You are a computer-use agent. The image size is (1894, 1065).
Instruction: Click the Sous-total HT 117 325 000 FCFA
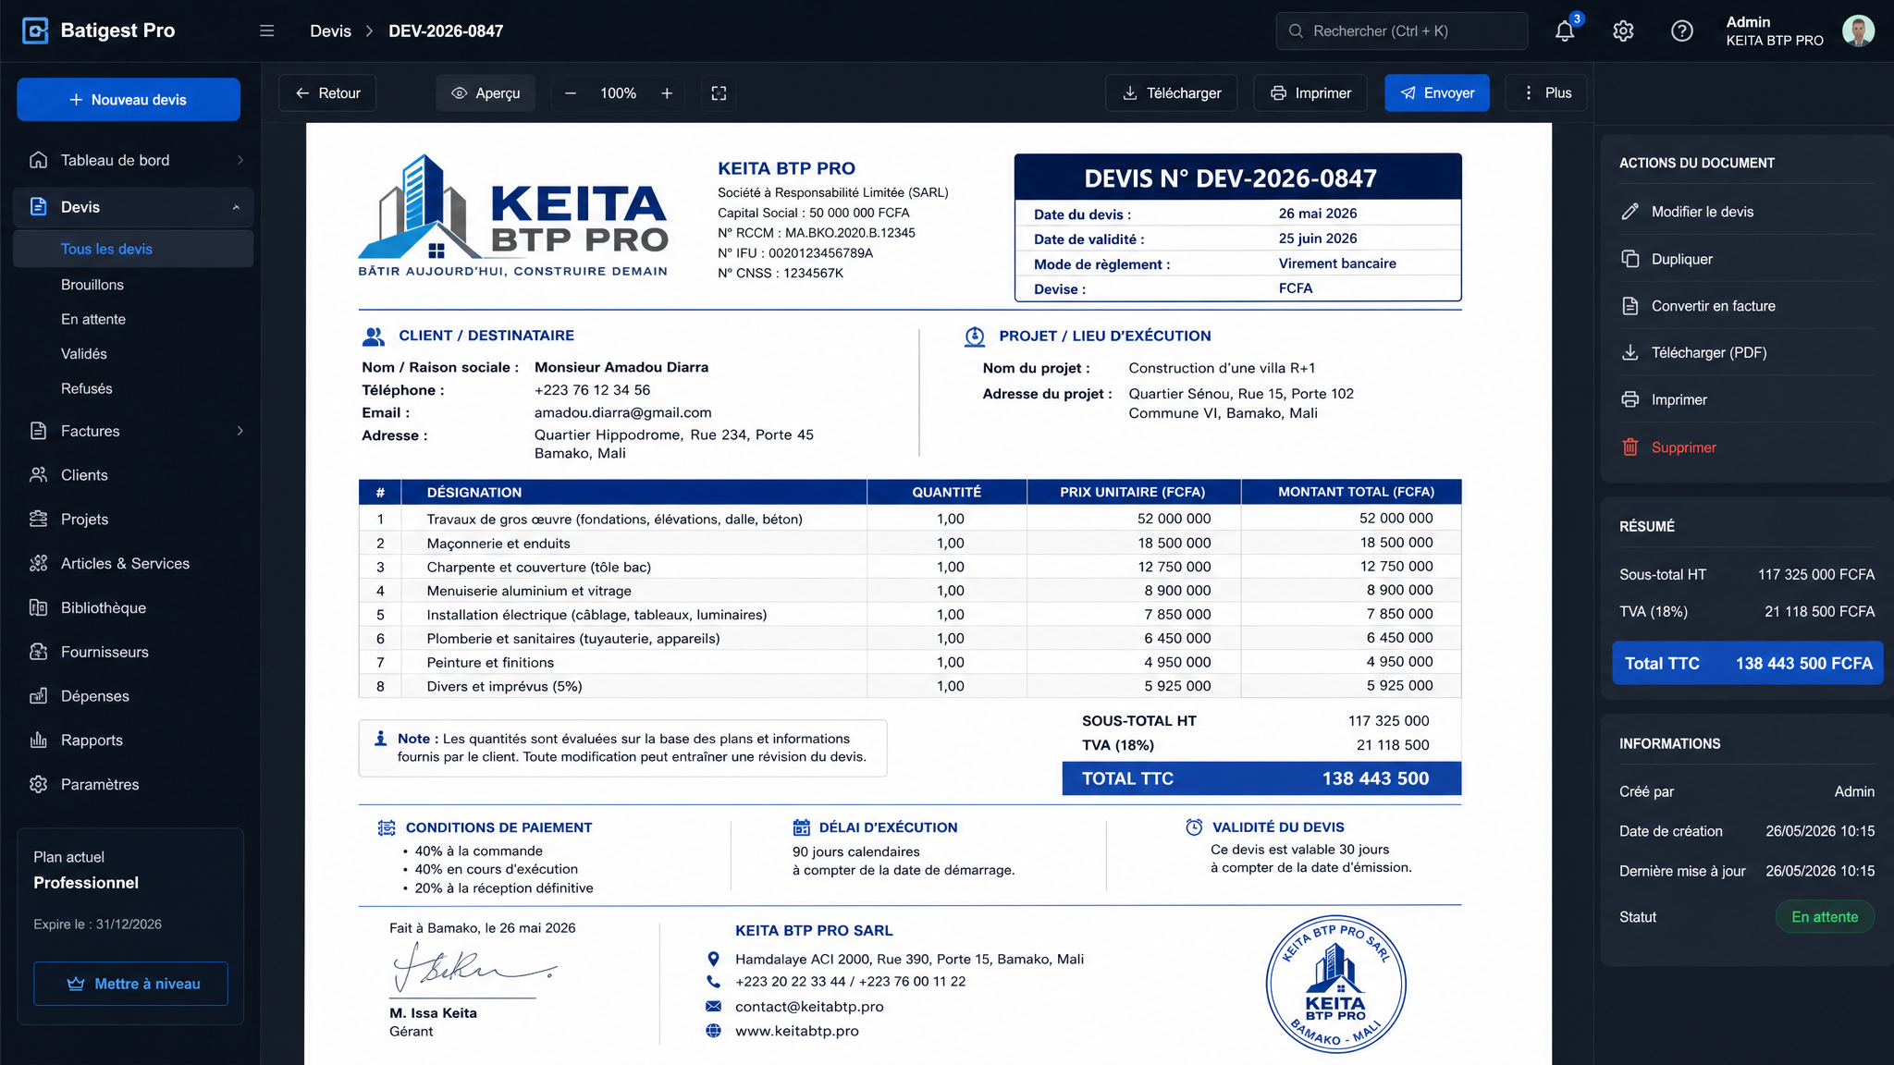(1747, 575)
